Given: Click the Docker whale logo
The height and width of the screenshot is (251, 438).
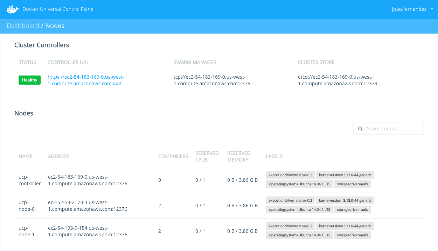Looking at the screenshot, I should (12, 9).
